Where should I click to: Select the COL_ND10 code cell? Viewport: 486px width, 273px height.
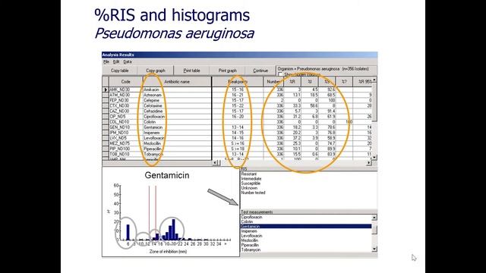pos(125,122)
